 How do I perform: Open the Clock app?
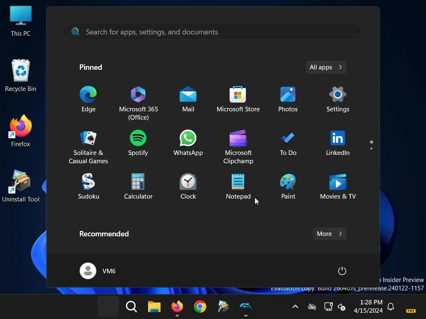(x=188, y=186)
